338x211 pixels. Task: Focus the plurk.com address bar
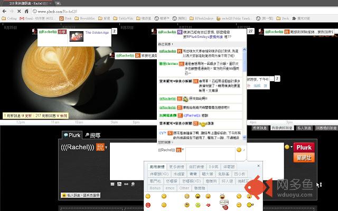coord(184,11)
